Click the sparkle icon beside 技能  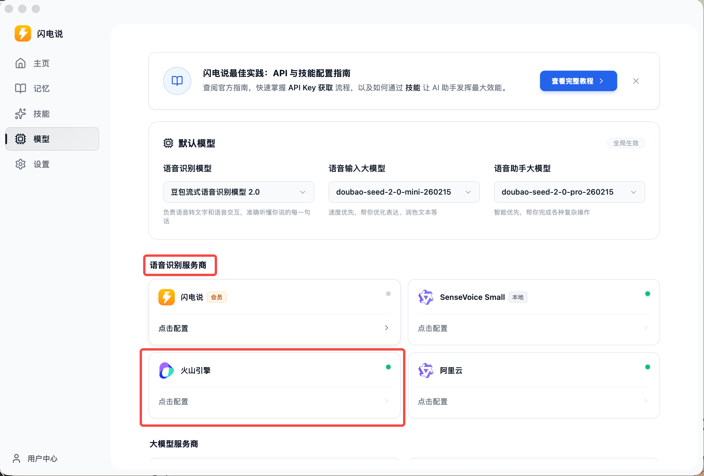21,114
